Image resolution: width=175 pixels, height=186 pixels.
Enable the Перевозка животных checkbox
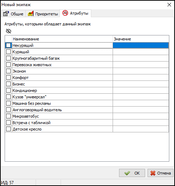coord(8,65)
